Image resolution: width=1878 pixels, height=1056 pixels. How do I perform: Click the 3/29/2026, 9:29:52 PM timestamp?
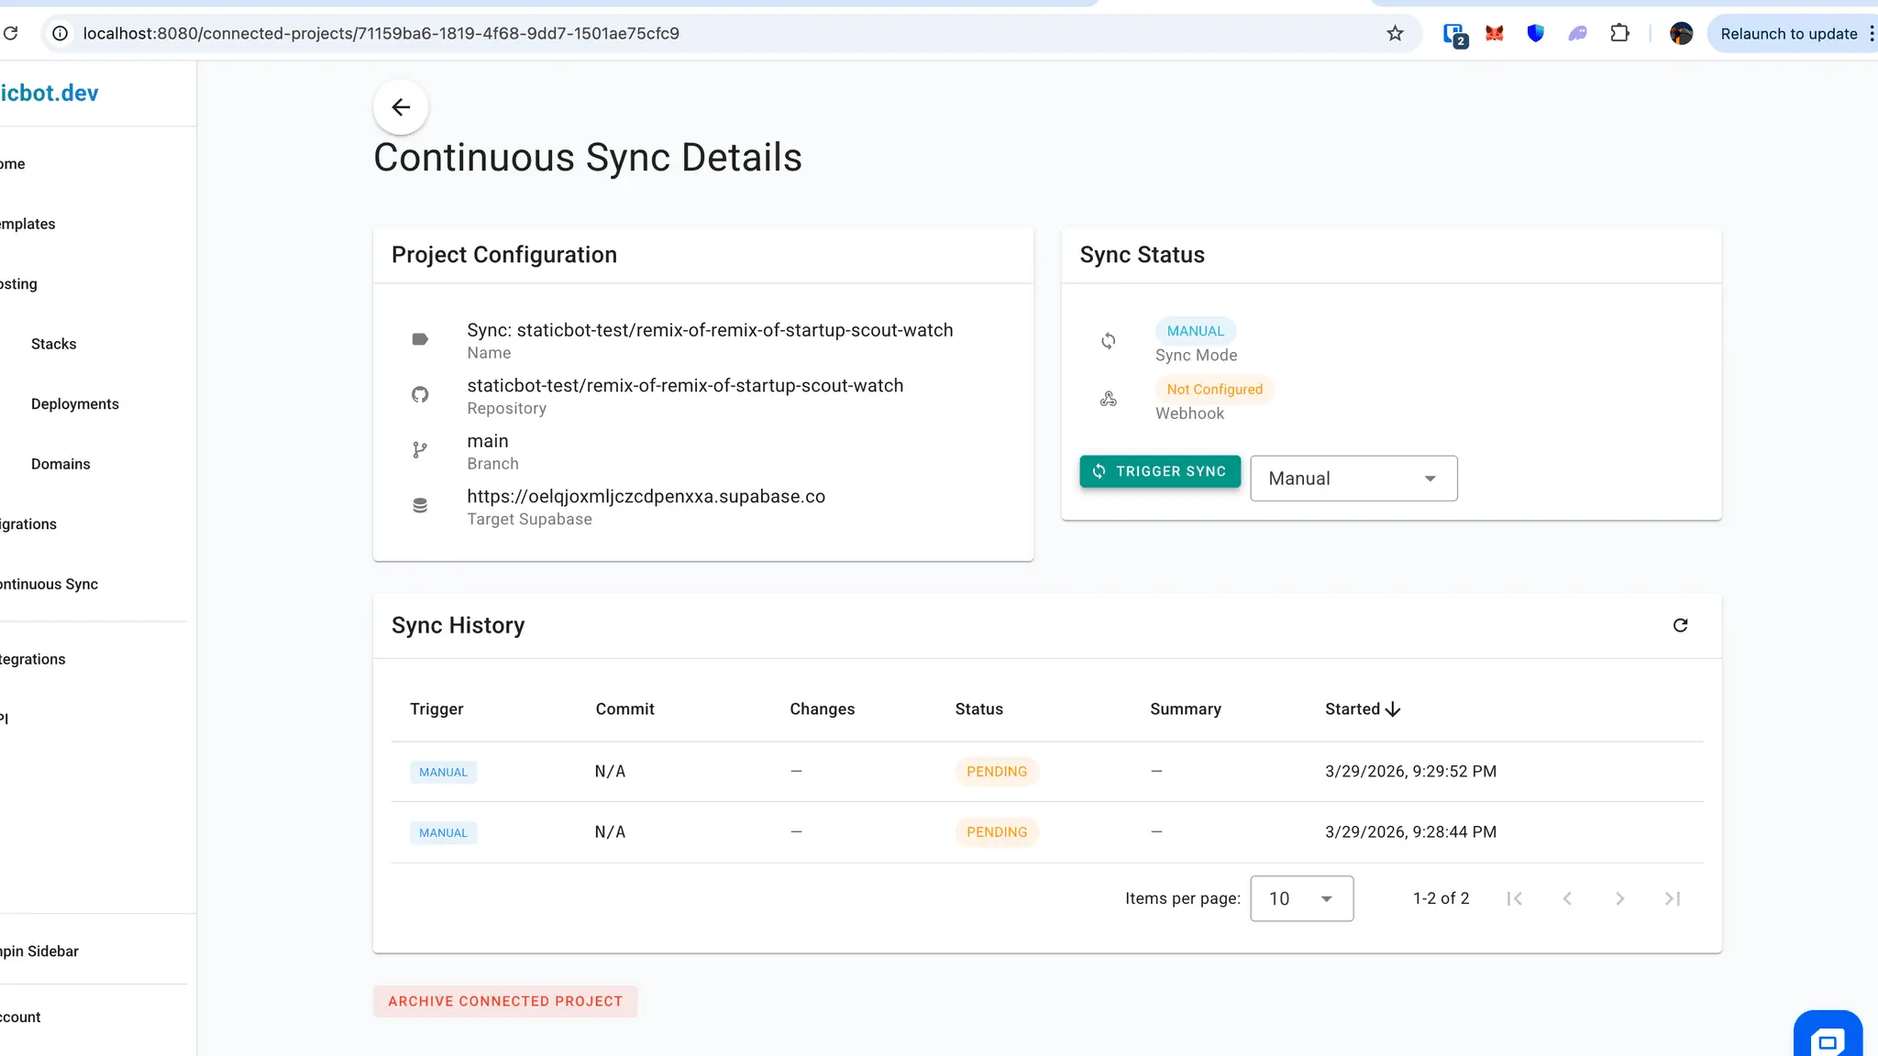click(x=1410, y=772)
